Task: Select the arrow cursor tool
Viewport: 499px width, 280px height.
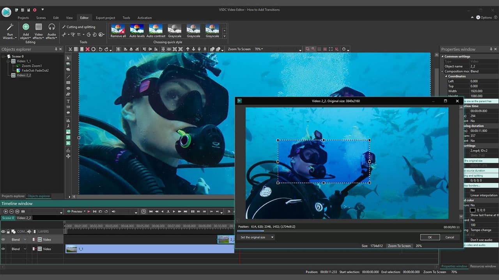Action: click(68, 58)
